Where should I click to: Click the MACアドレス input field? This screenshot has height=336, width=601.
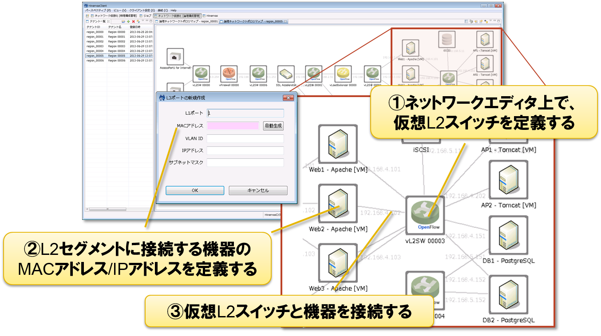click(233, 126)
